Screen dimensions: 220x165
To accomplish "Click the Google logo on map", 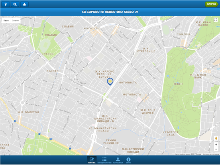I will click(x=6, y=153).
